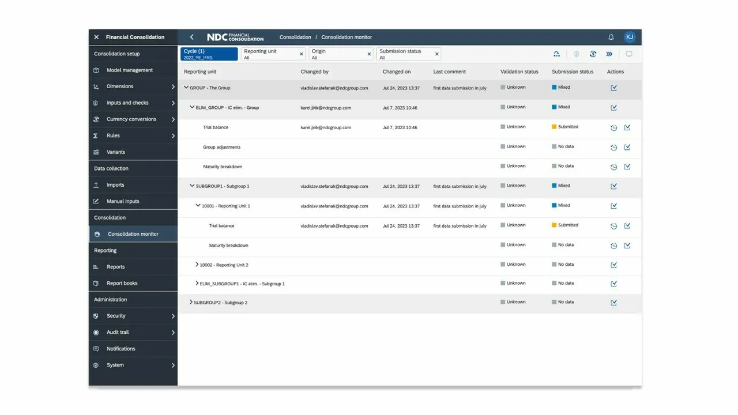Open the task icon for Group adjustments row
This screenshot has height=415, width=738.
tap(627, 147)
